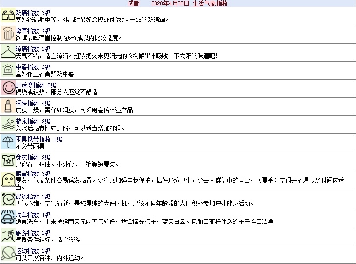Select the clothes hanger drying index icon
The height and width of the screenshot is (264, 356).
click(x=8, y=52)
